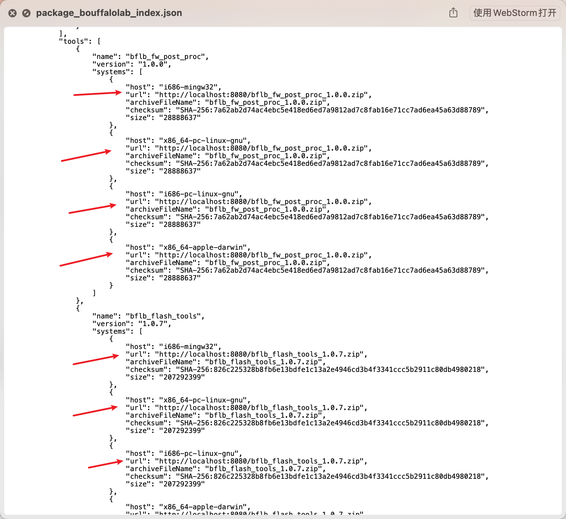Click the i686-pc-linux-gnu host line under bflb_flash_tools
This screenshot has height=519, width=566.
[184, 453]
